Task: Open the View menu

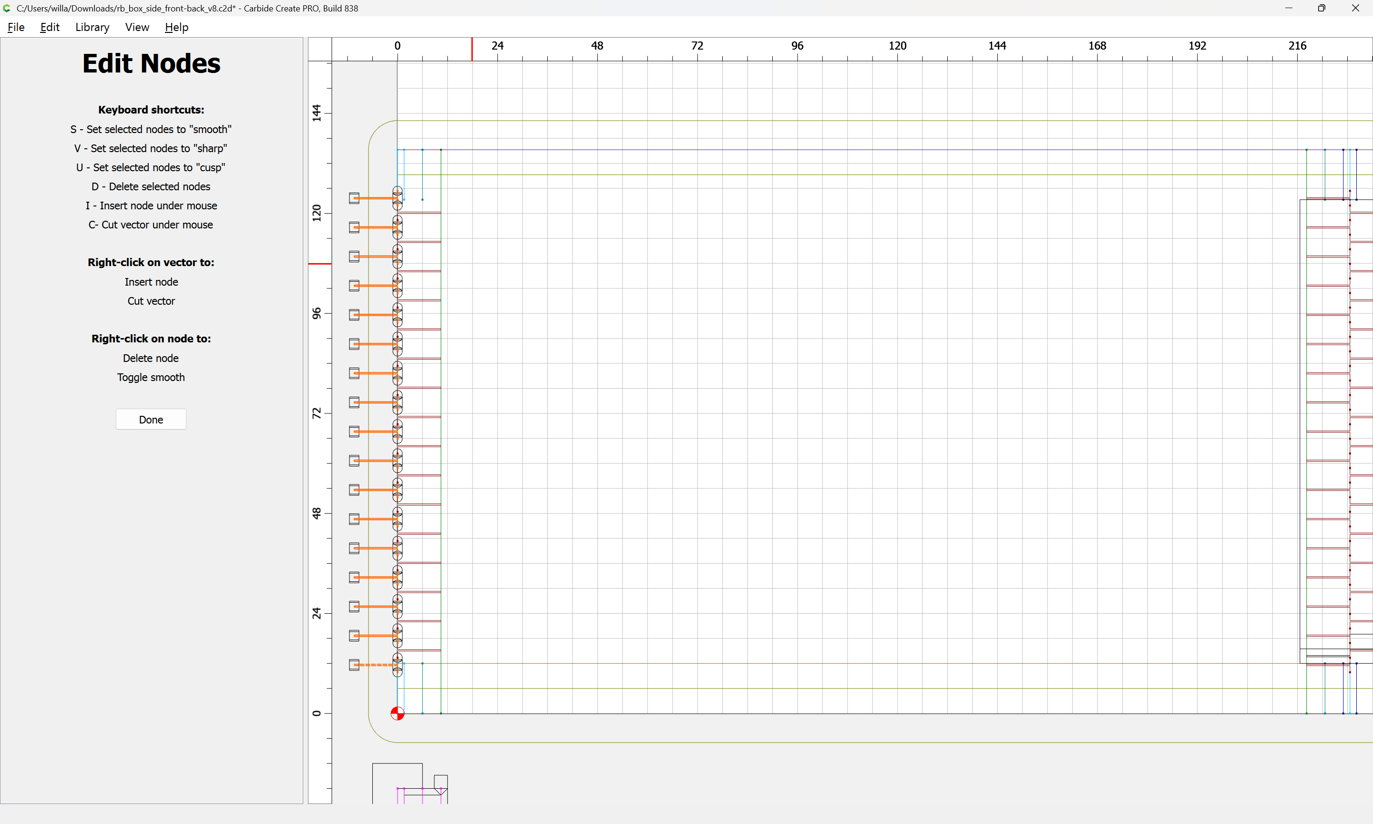Action: click(x=136, y=27)
